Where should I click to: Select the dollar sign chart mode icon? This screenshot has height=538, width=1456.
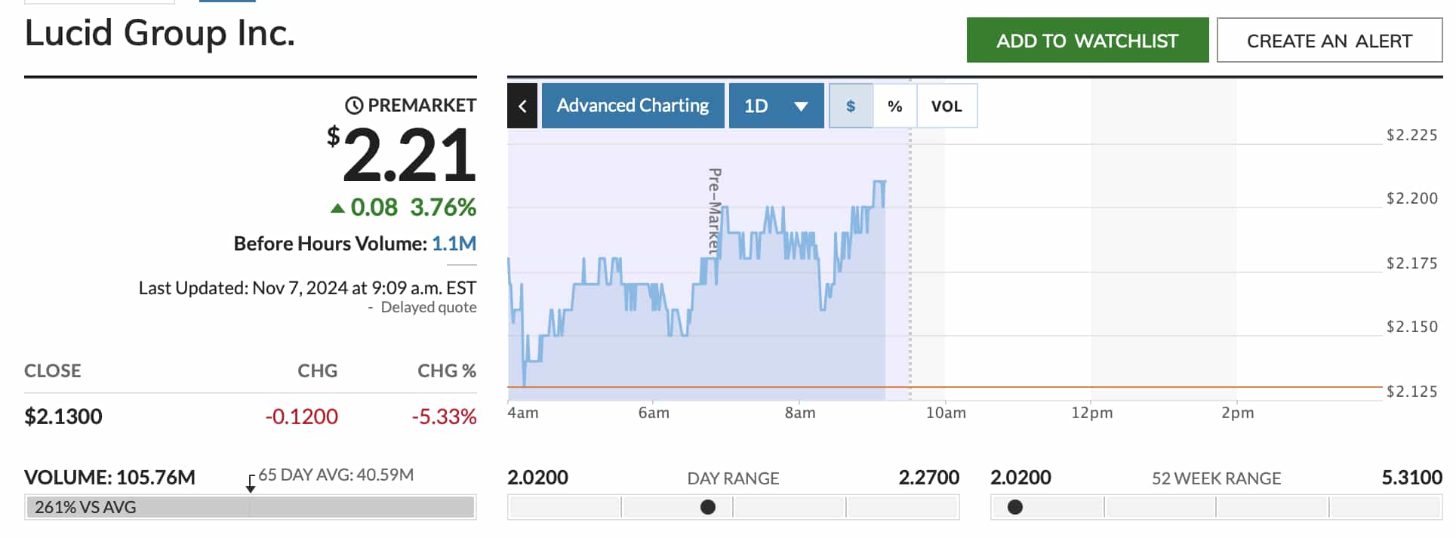(x=851, y=106)
